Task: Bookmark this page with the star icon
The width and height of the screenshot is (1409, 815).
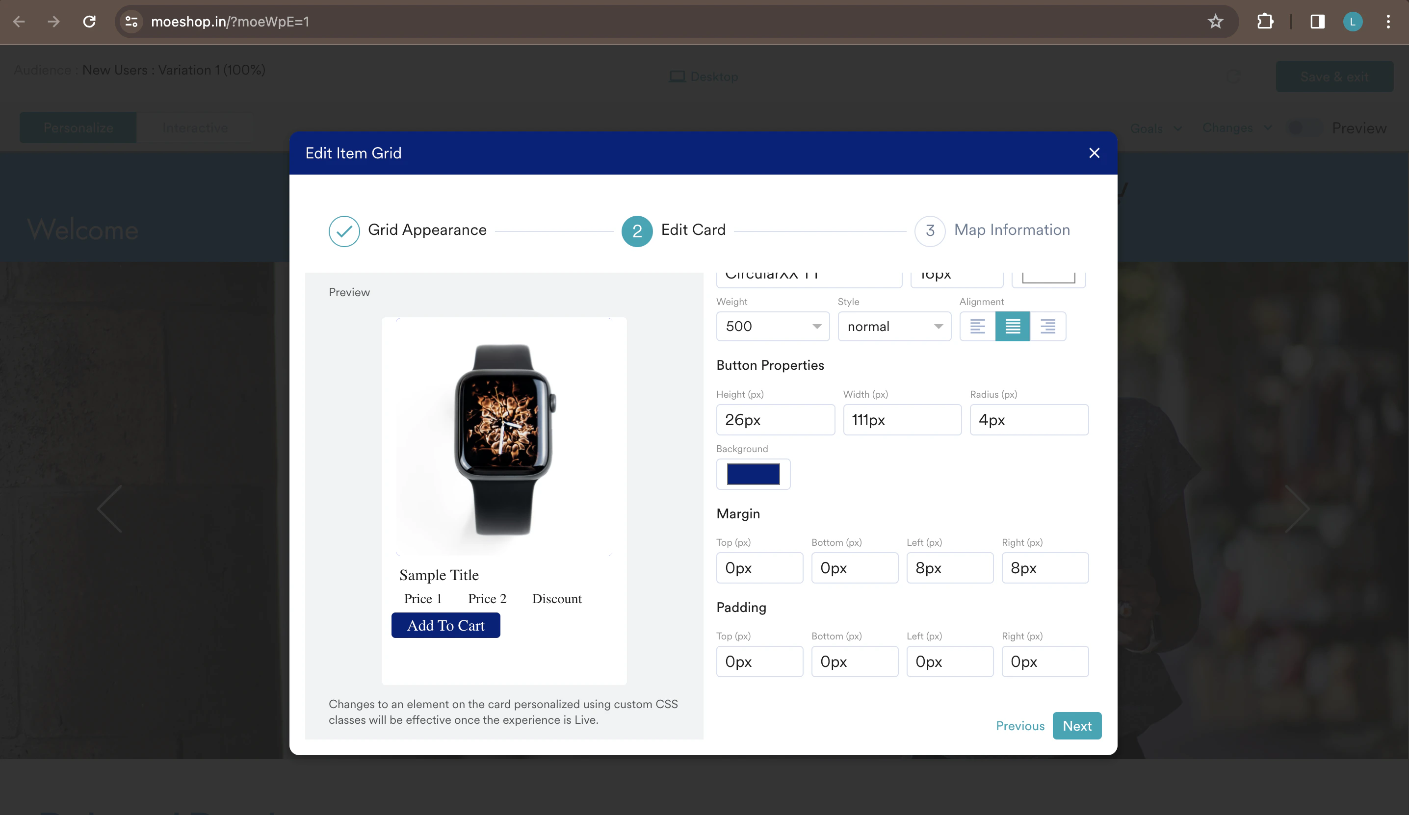Action: 1215,22
